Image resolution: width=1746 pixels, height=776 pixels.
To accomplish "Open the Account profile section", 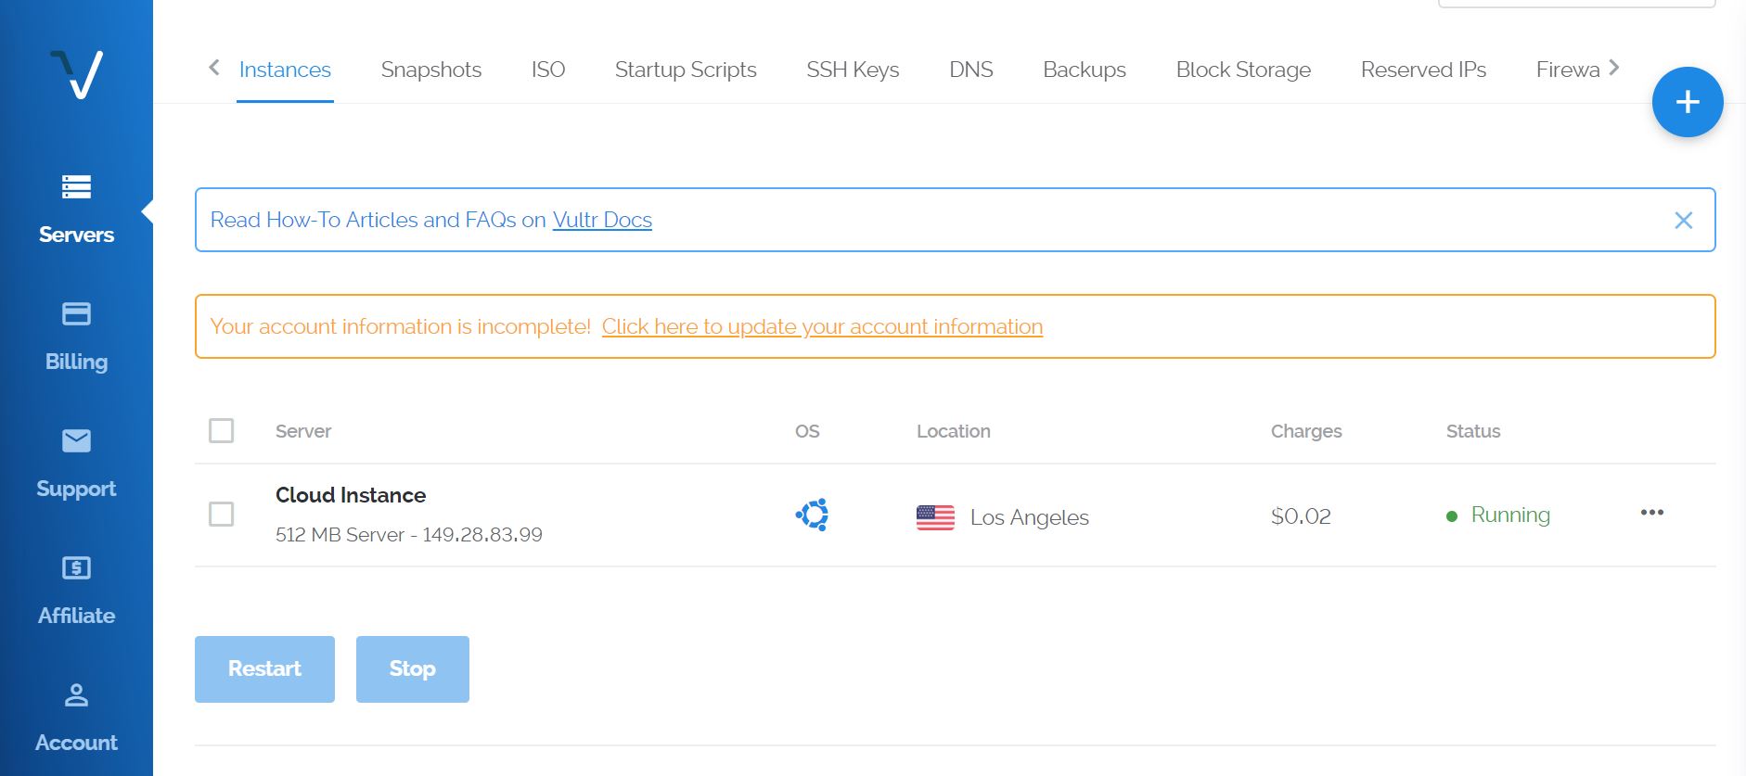I will point(76,717).
